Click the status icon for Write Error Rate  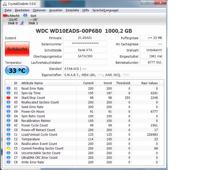click(8, 162)
